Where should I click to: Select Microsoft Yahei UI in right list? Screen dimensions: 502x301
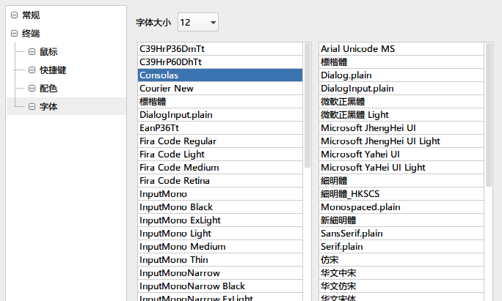(360, 155)
